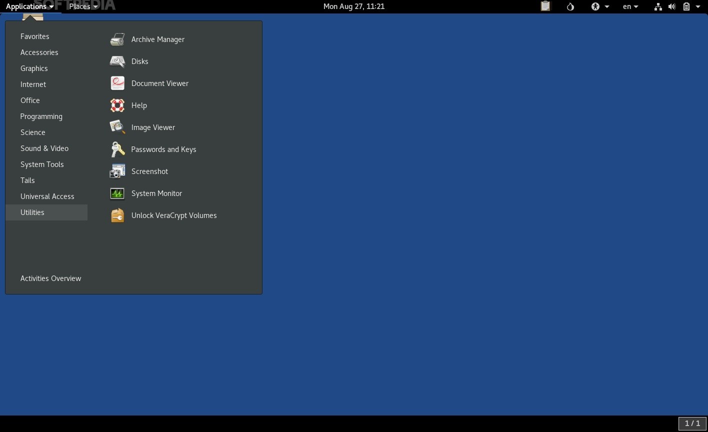This screenshot has height=432, width=708.
Task: Click the 1/1 page indicator
Action: tap(692, 423)
